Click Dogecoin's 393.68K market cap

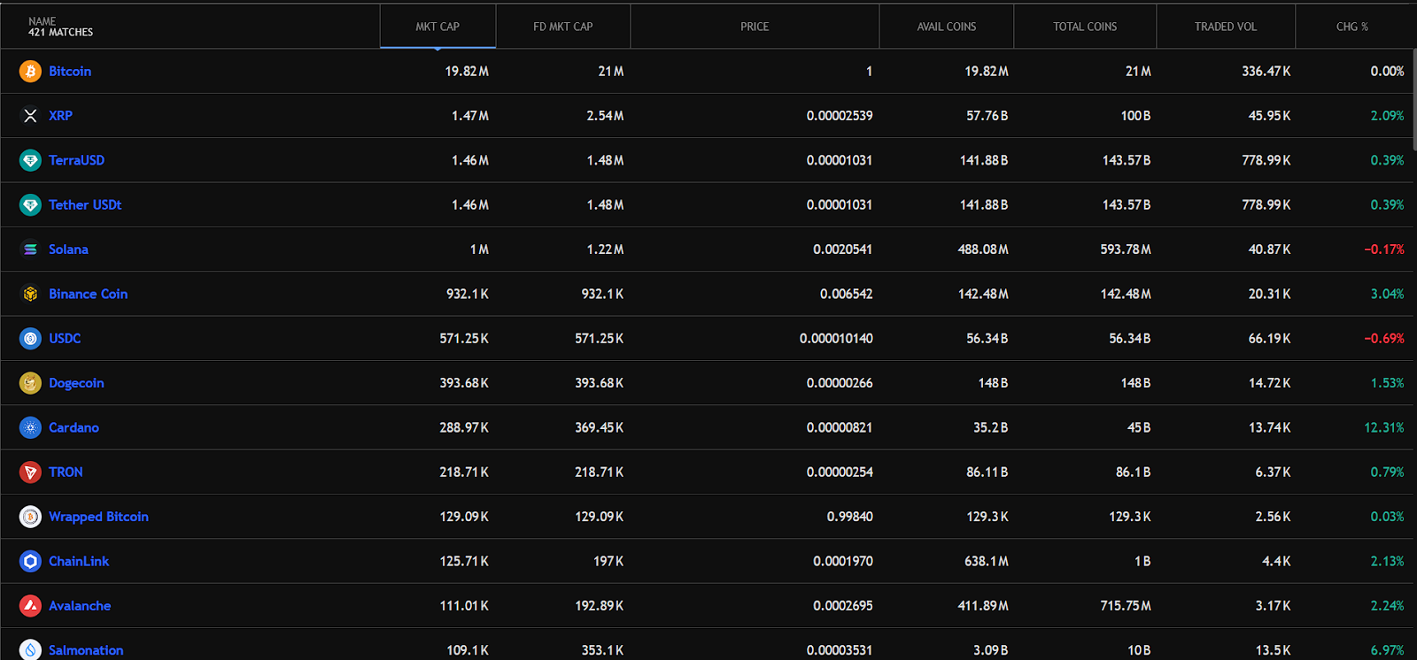464,383
